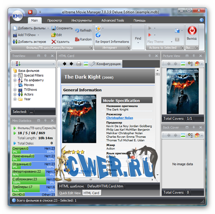Click the HTML Card horizontal scrollbar
215x214 pixels.
click(107, 179)
